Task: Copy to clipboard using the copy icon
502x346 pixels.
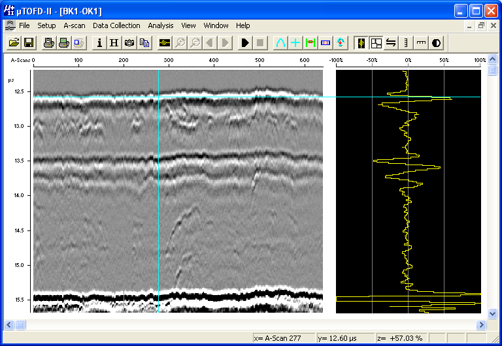Action: [144, 43]
